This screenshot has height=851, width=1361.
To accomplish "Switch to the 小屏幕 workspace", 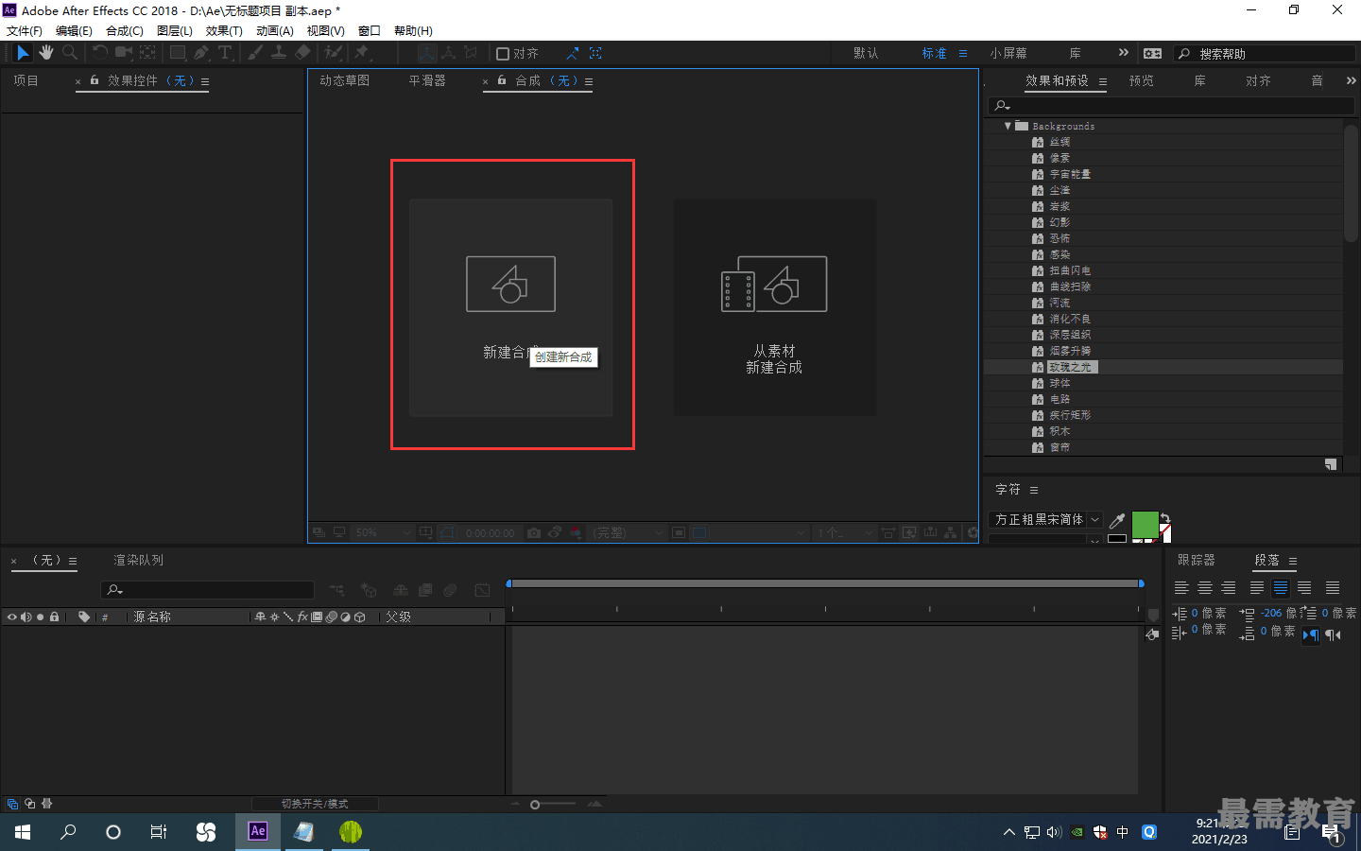I will click(x=1008, y=53).
